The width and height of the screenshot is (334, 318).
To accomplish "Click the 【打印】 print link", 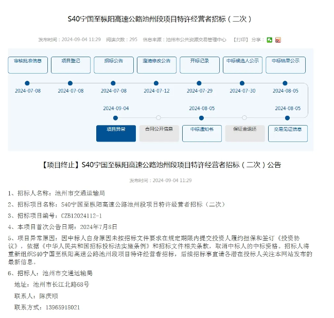I will (x=240, y=40).
